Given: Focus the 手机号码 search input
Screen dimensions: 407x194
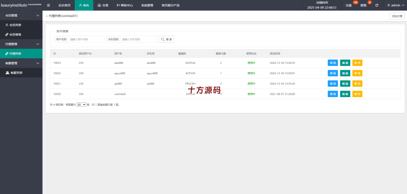Looking at the screenshot, I should pos(138,39).
